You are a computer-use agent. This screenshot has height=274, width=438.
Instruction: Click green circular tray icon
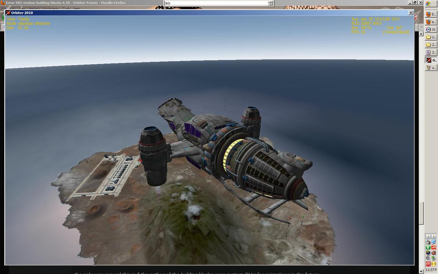[428, 247]
